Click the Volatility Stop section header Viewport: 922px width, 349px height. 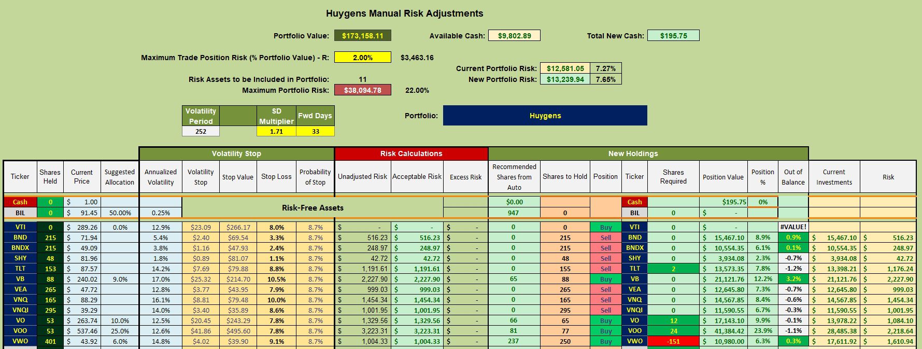(236, 153)
